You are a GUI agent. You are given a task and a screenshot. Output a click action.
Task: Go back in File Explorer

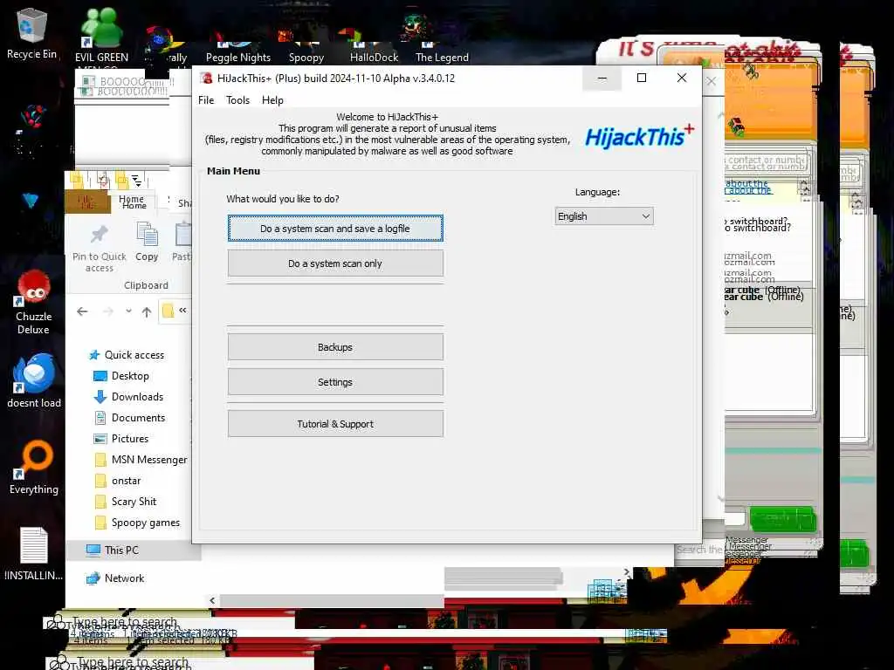(x=82, y=311)
